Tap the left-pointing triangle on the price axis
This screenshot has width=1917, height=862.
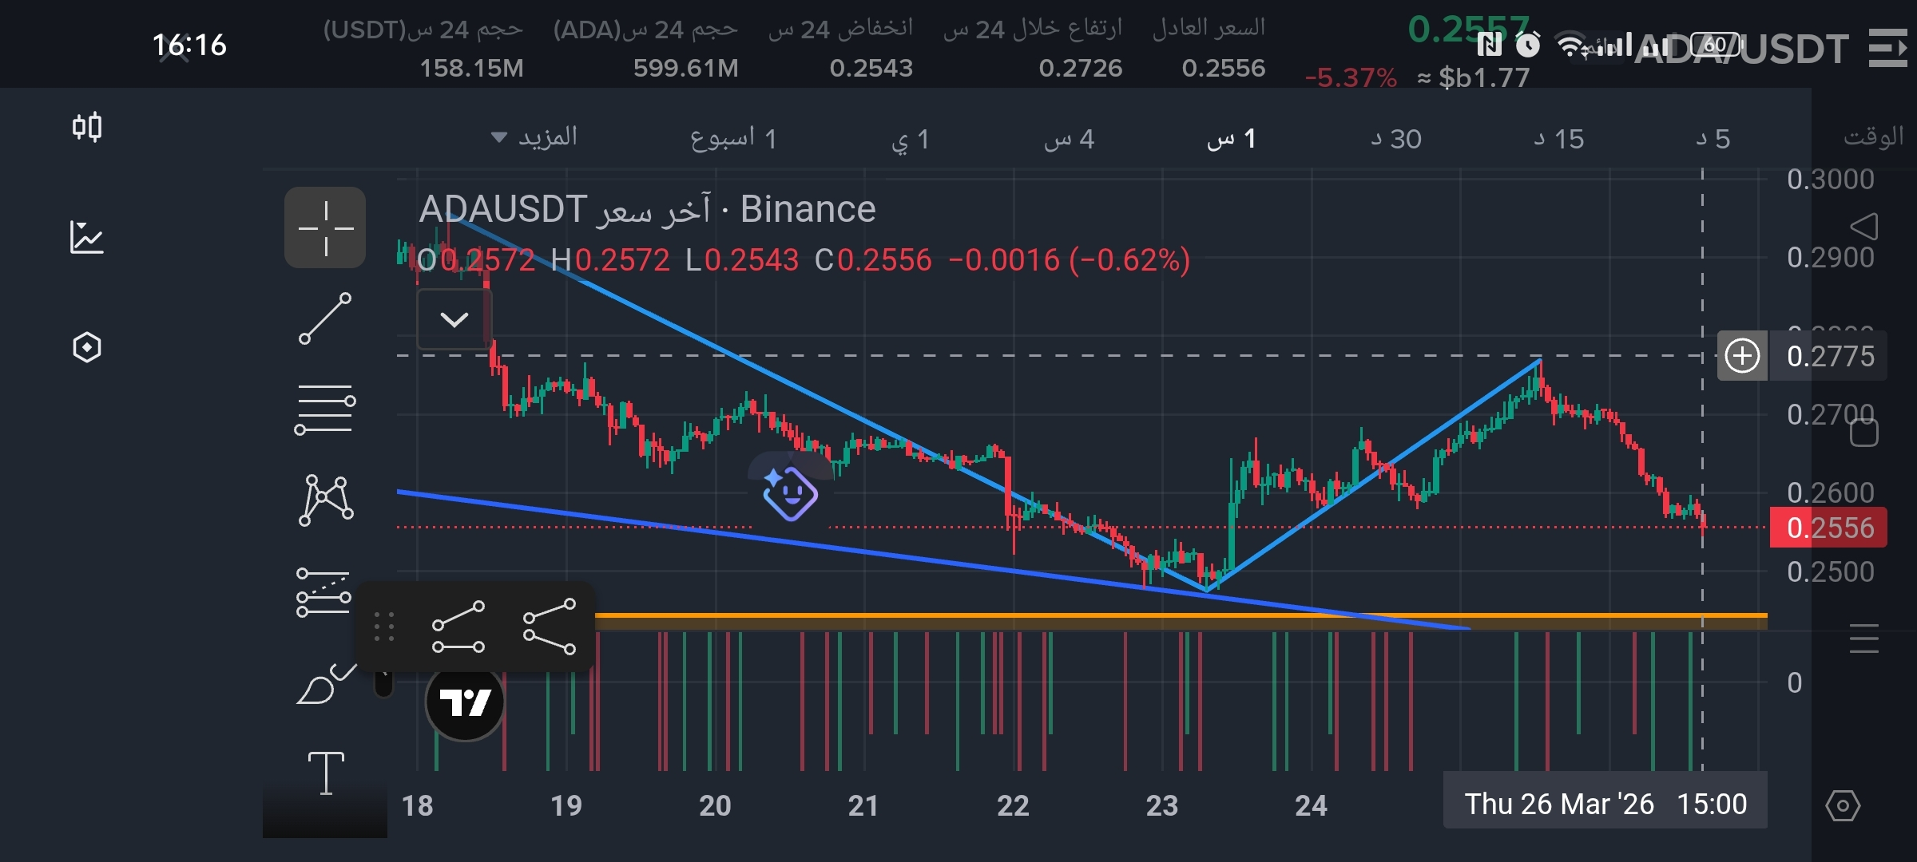click(x=1863, y=227)
